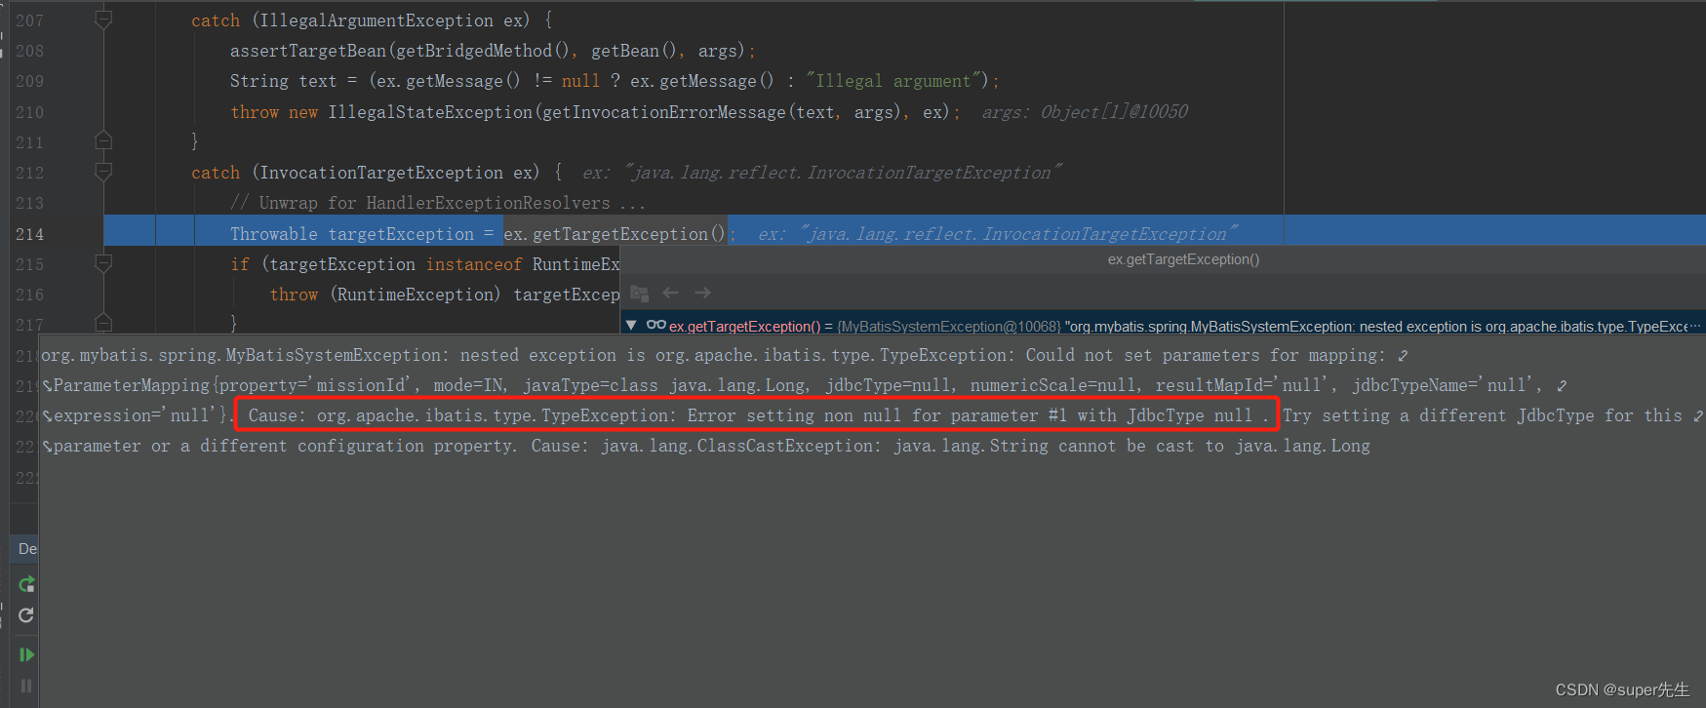Click 'Throwable targetException' on the highlighted line
The height and width of the screenshot is (708, 1706).
[x=352, y=234]
